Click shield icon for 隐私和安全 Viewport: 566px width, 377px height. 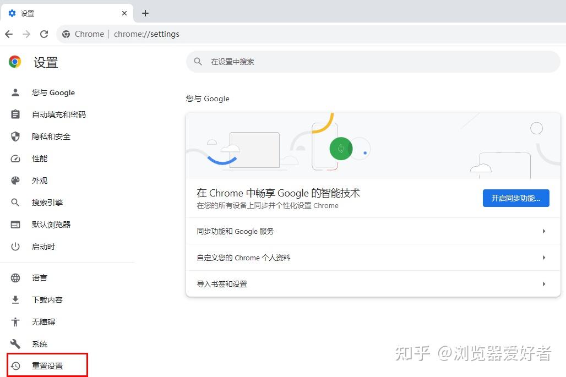(15, 136)
